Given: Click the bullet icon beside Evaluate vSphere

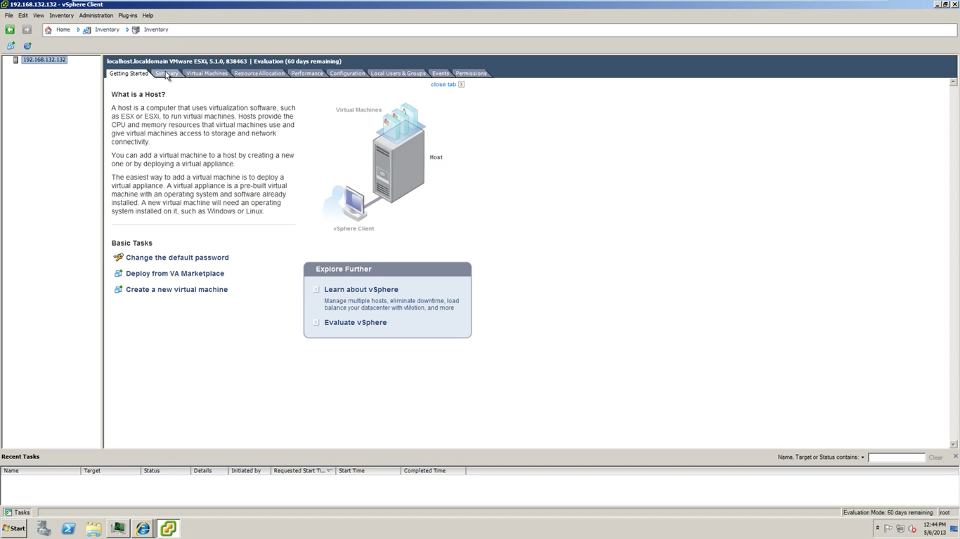Looking at the screenshot, I should [x=316, y=322].
